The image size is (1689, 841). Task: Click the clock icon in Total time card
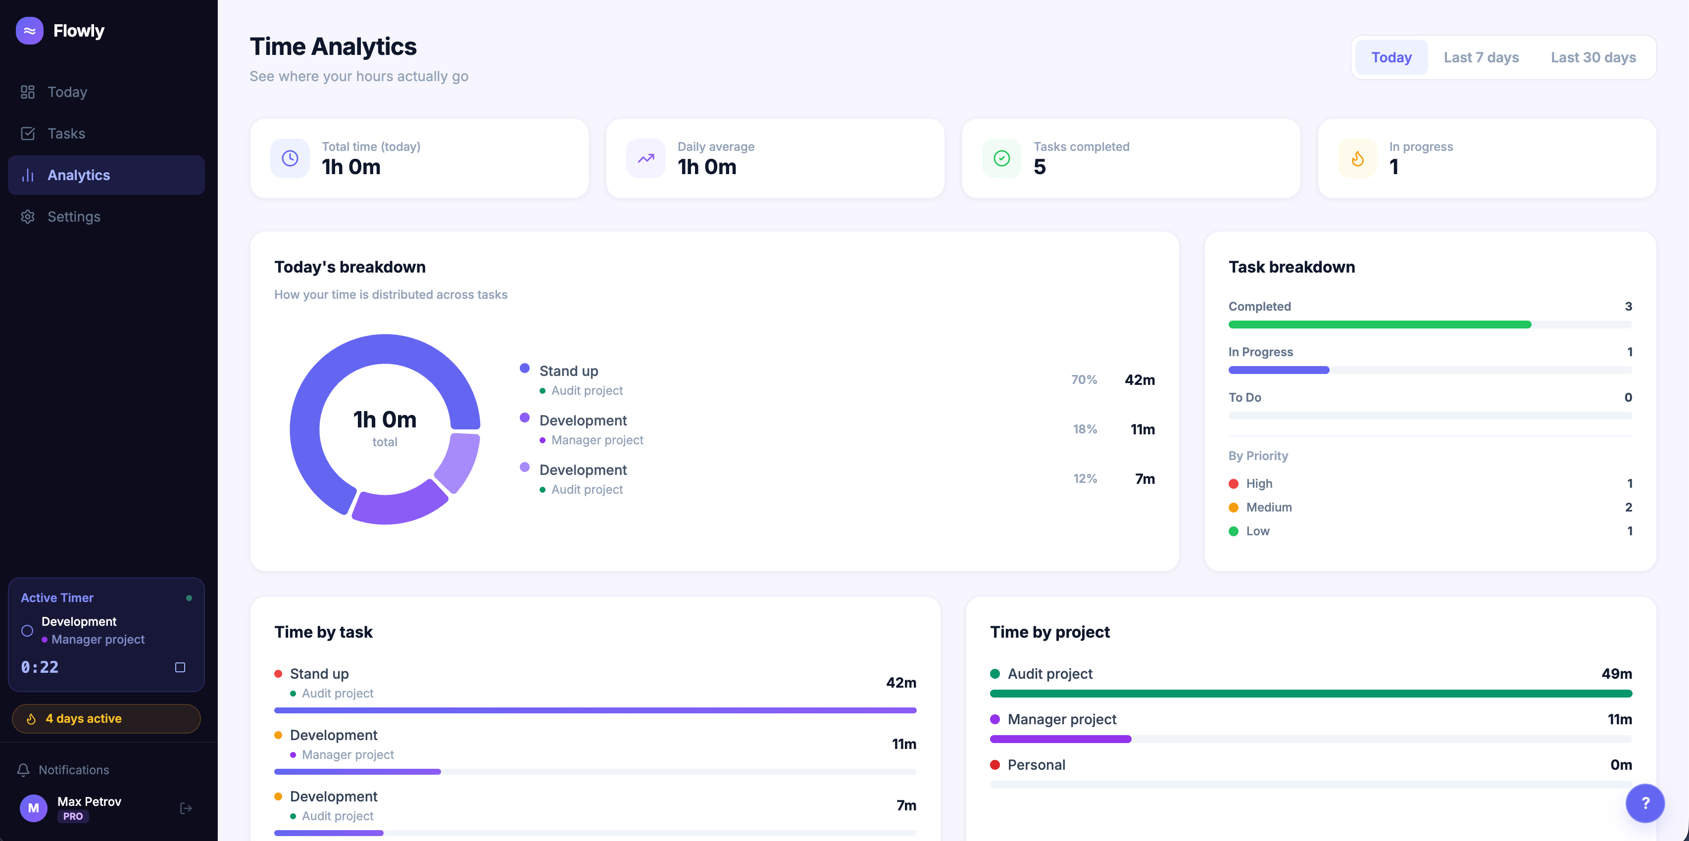[x=290, y=158]
